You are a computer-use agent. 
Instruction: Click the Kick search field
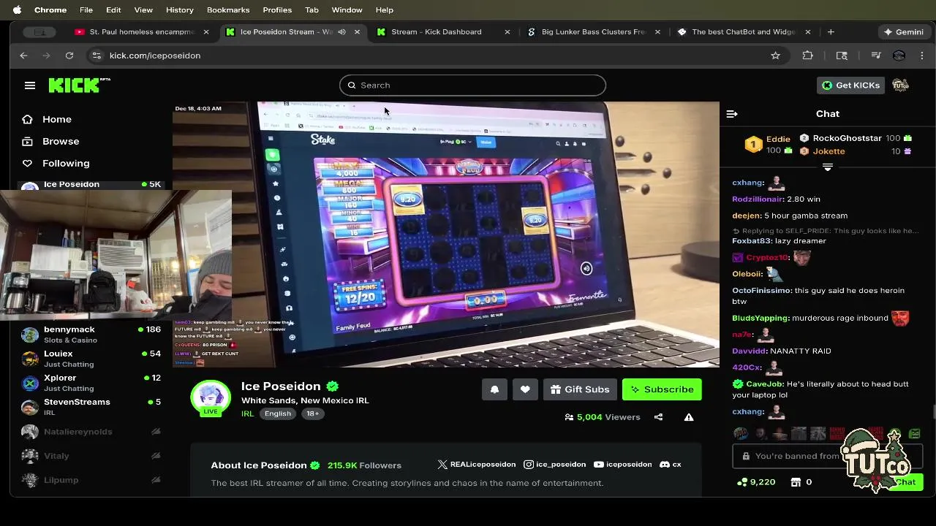pos(472,85)
